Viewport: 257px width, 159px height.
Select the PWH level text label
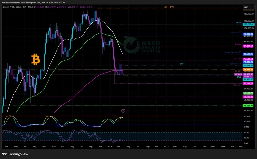(x=182, y=64)
